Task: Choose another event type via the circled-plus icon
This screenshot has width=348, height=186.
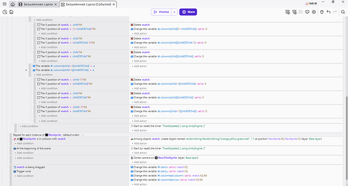Action: point(314,12)
